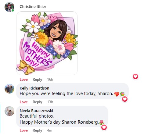Screen dimensions: 151x134
Task: Open the Christine Ithier name link
Action: (x=33, y=7)
